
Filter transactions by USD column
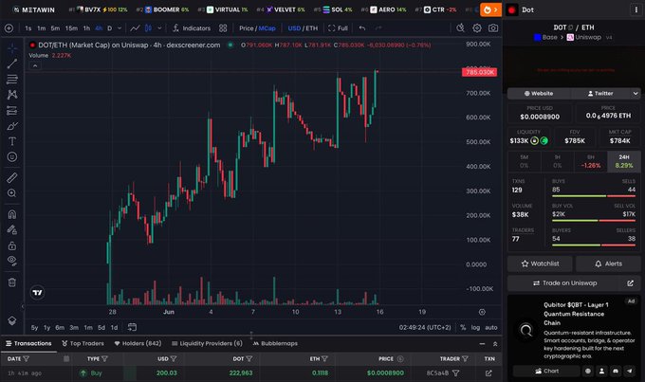click(x=174, y=359)
